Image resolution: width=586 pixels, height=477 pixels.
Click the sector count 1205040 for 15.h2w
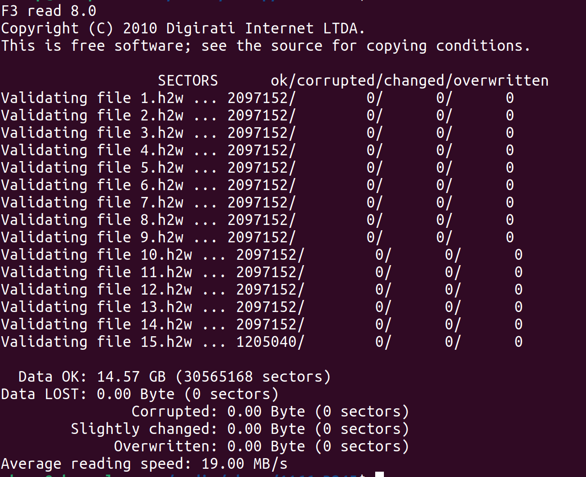point(266,342)
